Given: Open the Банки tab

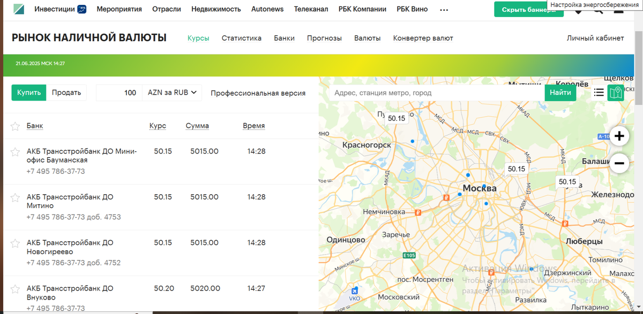Looking at the screenshot, I should pos(284,38).
